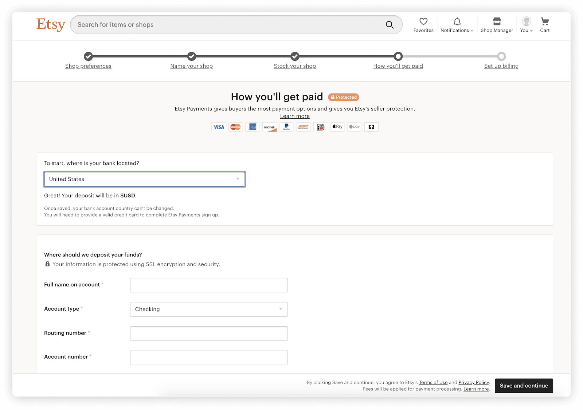Expand the Notifications dropdown arrow
Screen dimensions: 583x410
tap(472, 31)
